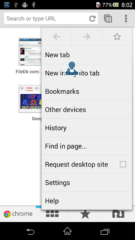Enable the Request desktop site checkbox
Viewport: 135px width, 240px height.
point(123,164)
